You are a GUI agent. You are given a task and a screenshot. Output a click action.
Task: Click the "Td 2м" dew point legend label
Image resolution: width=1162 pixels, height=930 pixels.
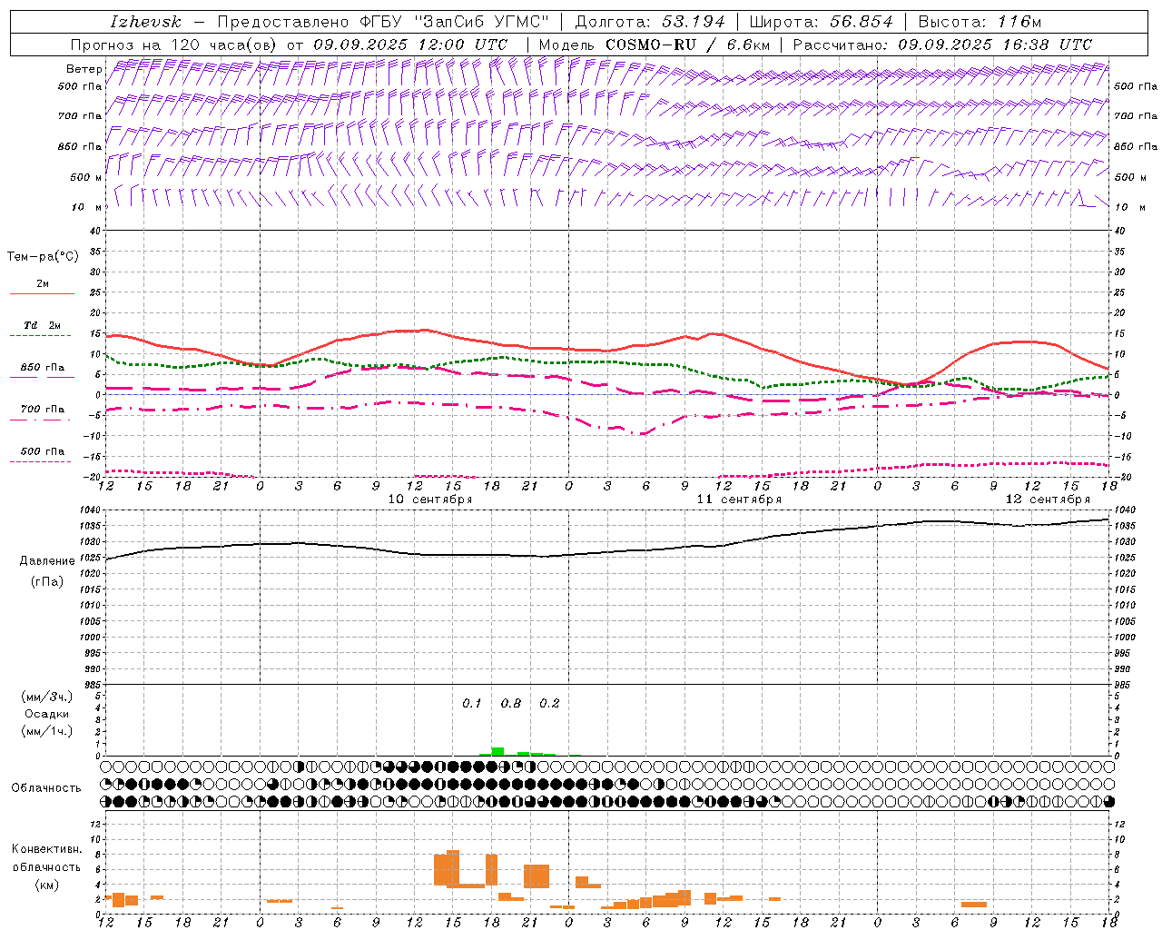(43, 325)
